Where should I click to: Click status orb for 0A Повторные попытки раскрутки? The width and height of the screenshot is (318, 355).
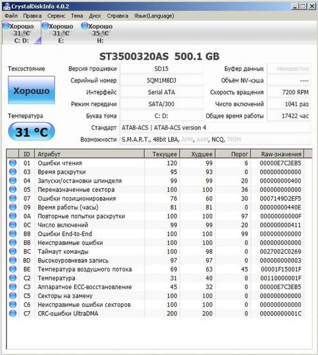point(13,216)
